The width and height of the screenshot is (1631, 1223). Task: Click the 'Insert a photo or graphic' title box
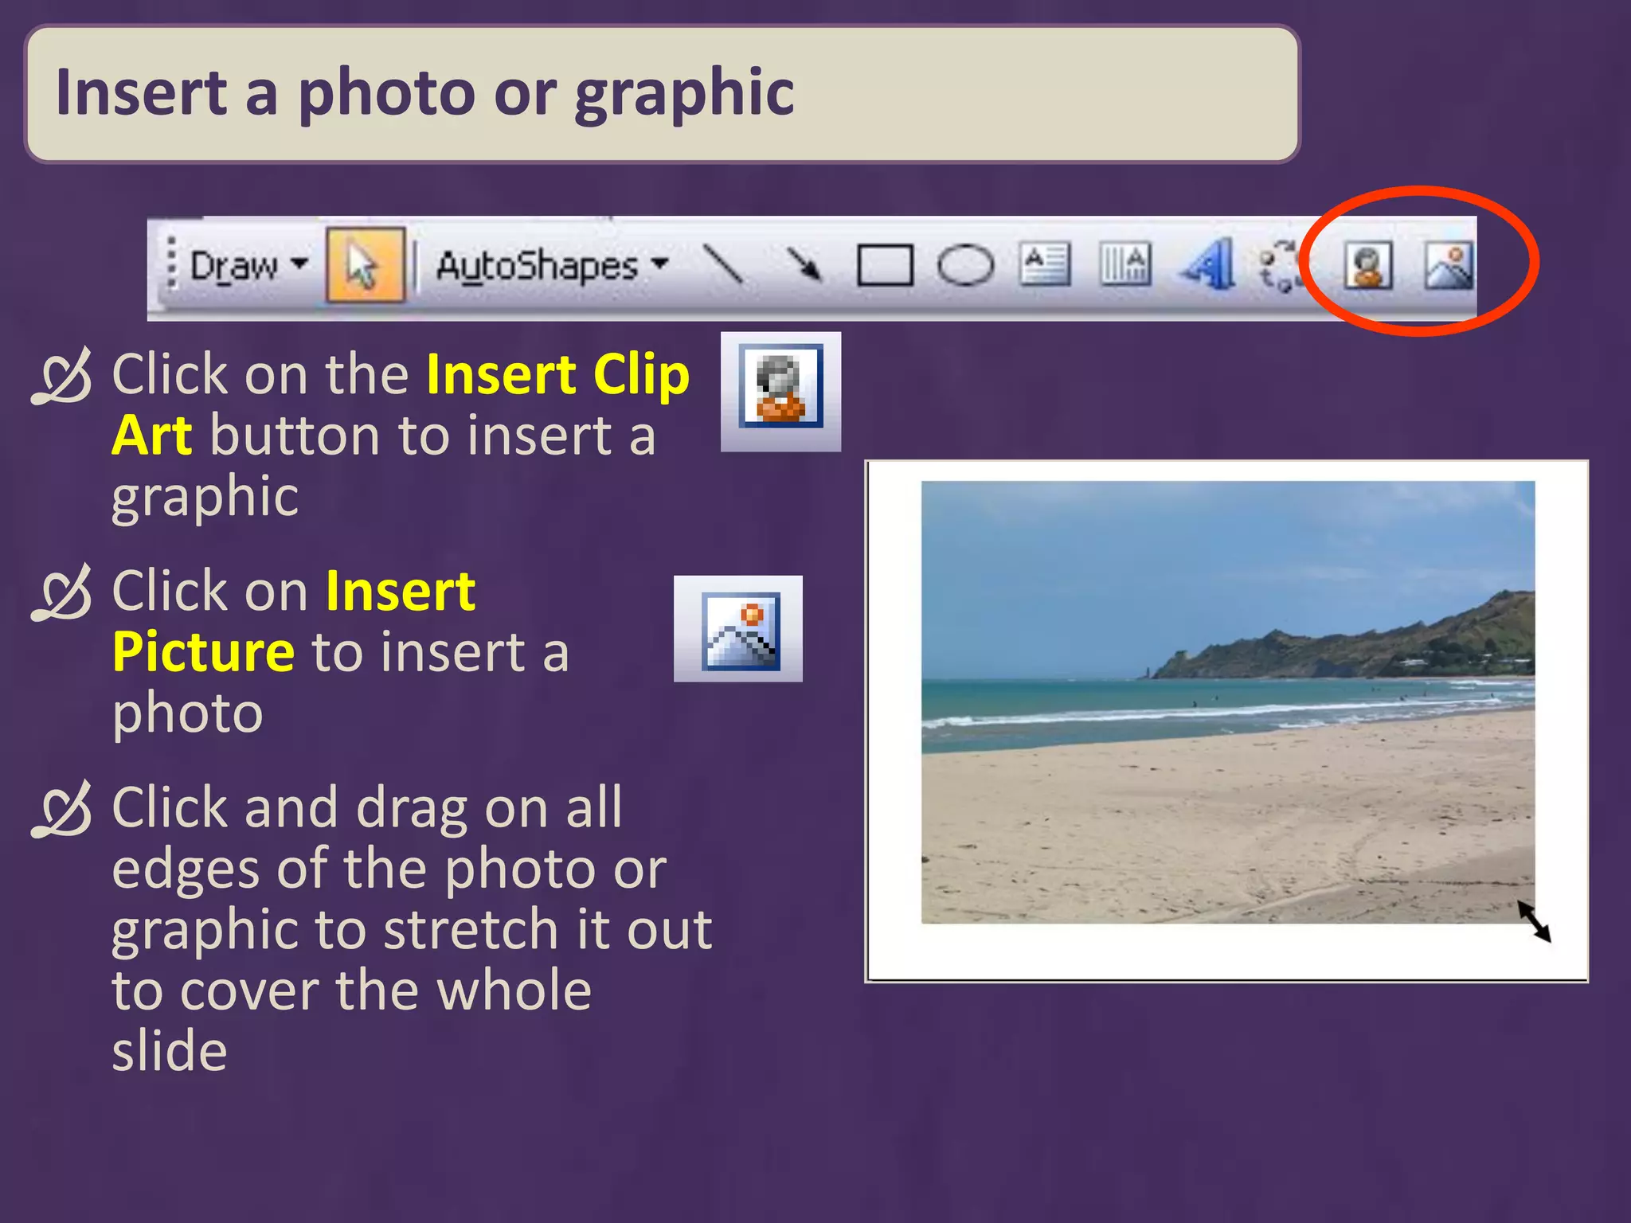(x=663, y=94)
